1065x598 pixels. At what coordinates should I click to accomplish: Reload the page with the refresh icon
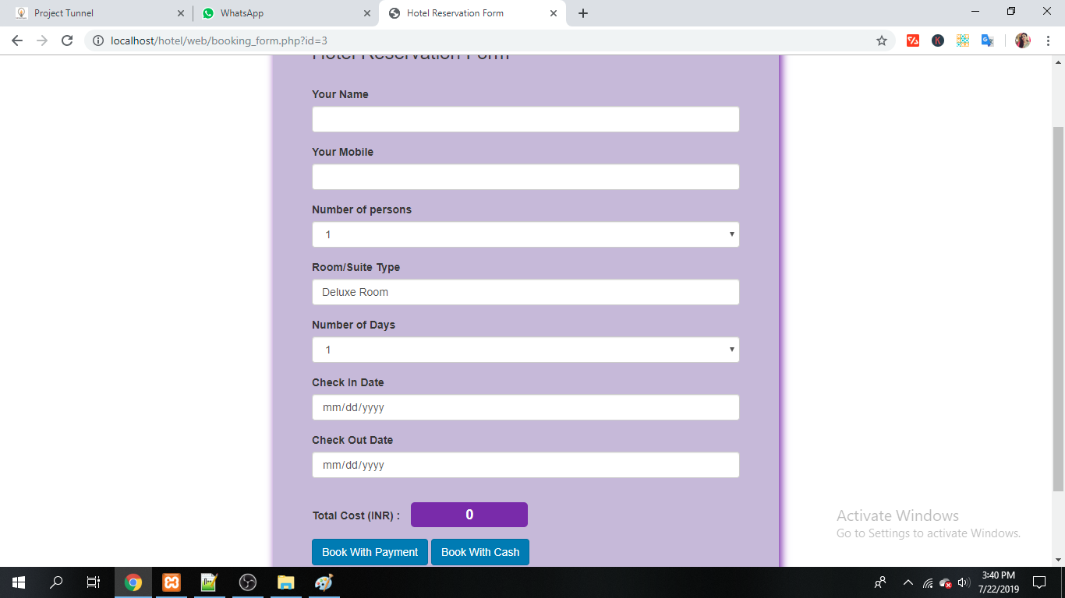click(67, 40)
